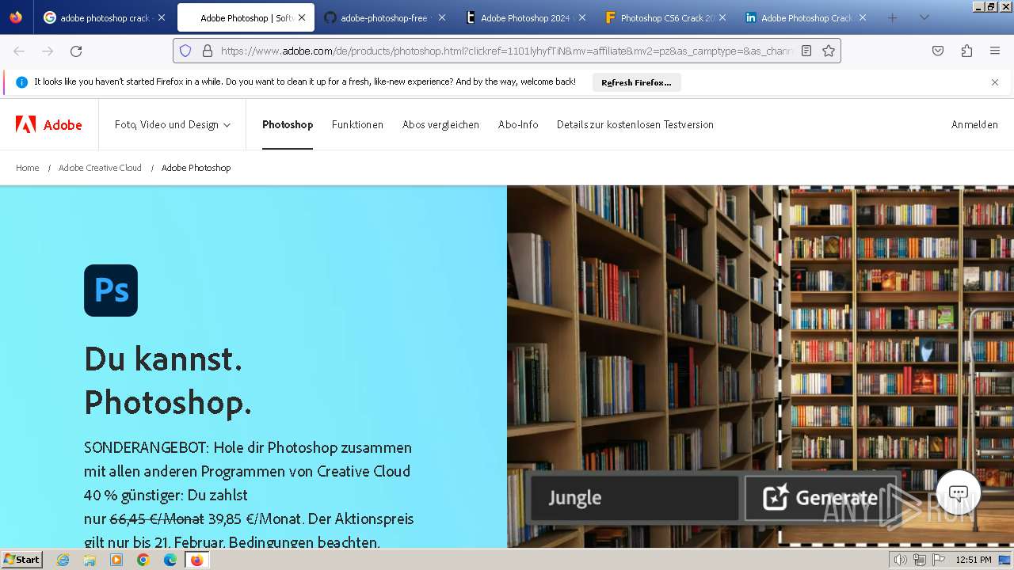Dismiss the Firefox refresh notification bar
1014x570 pixels.
pyautogui.click(x=995, y=82)
